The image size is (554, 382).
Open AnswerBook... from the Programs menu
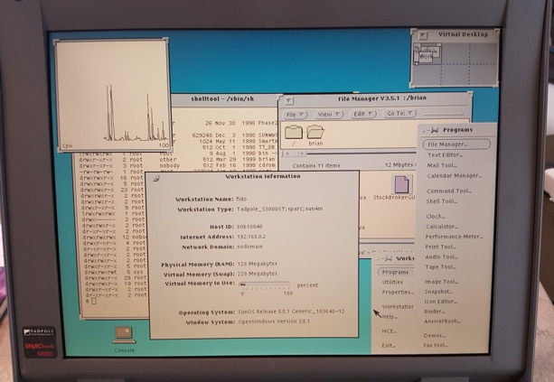coord(442,321)
